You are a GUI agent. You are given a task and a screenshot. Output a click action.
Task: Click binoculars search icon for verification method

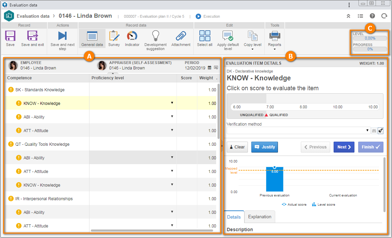tap(374, 131)
